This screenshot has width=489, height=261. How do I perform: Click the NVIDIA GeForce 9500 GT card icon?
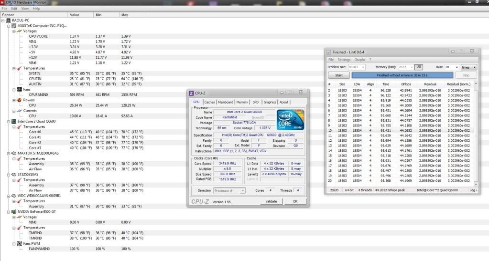point(14,211)
